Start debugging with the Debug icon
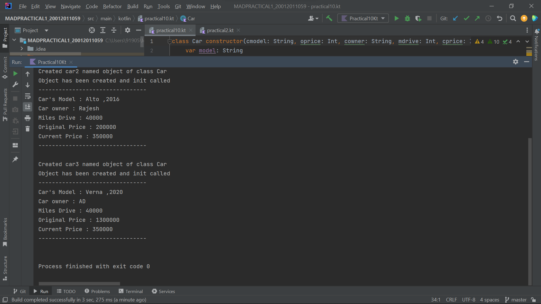 coord(407,18)
